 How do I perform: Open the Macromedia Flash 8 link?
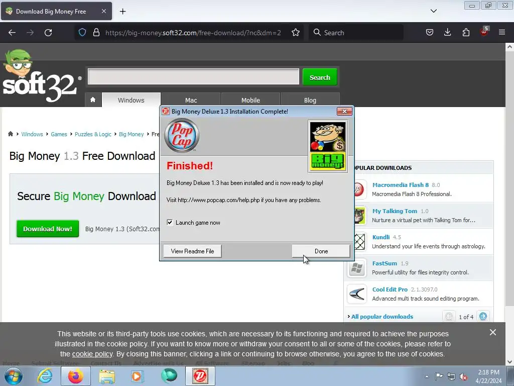pyautogui.click(x=400, y=185)
